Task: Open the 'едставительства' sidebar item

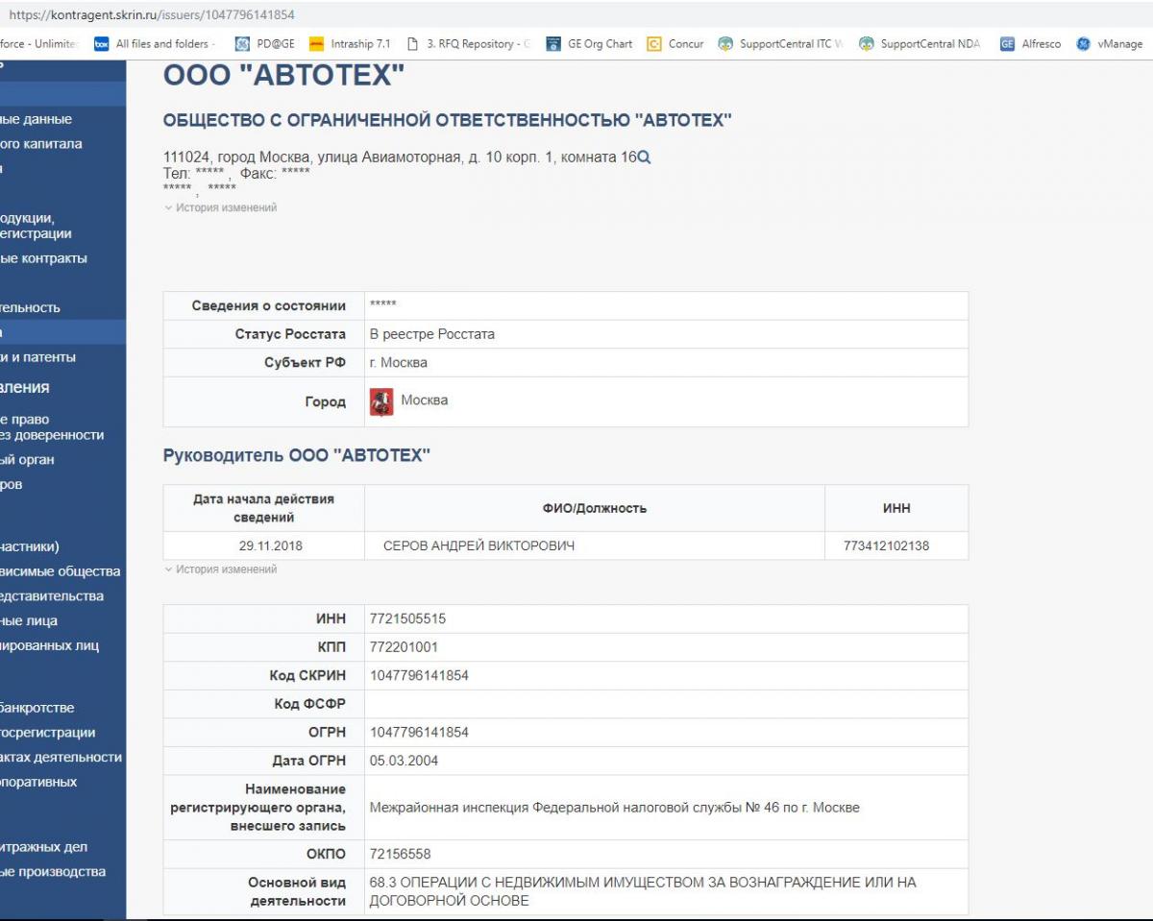Action: point(52,595)
